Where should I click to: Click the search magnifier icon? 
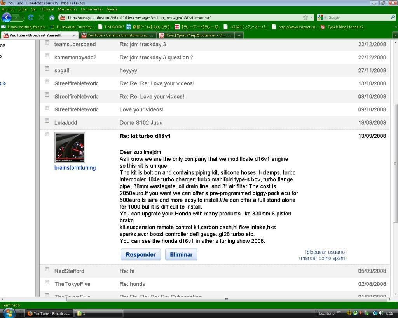tap(393, 17)
